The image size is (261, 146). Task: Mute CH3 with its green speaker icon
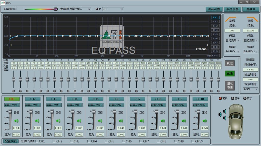coord(58,121)
